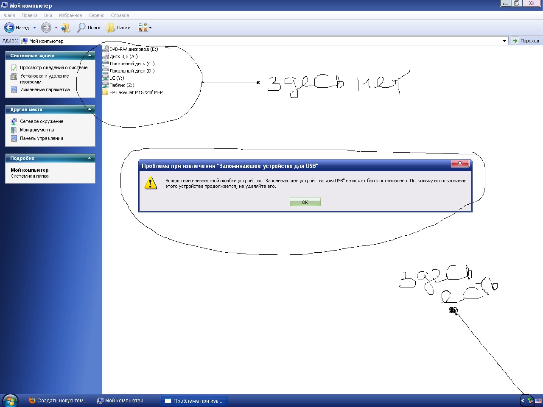Image resolution: width=543 pixels, height=407 pixels.
Task: Select the HP LaserJet M1522nf MFP folder icon
Action: (106, 92)
